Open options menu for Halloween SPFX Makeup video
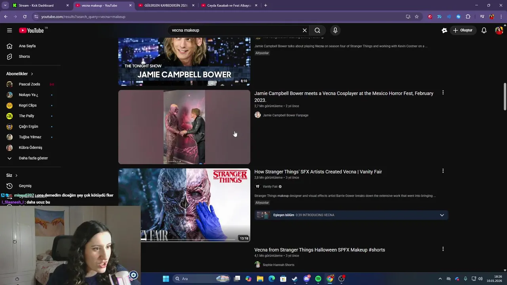 tap(443, 249)
